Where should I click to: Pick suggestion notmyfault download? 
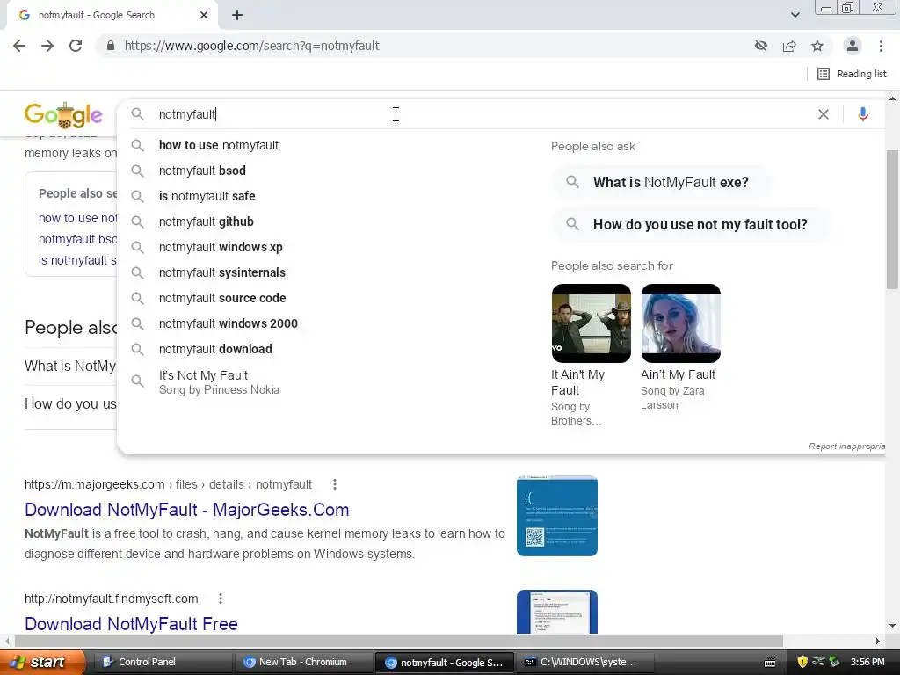click(x=215, y=349)
